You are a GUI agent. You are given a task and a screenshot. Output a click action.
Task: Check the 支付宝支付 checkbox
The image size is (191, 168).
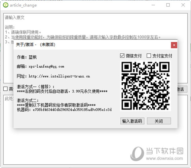149,56
